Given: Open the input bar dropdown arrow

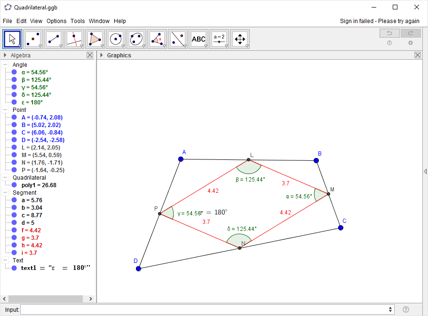Looking at the screenshot, I should click(x=390, y=309).
